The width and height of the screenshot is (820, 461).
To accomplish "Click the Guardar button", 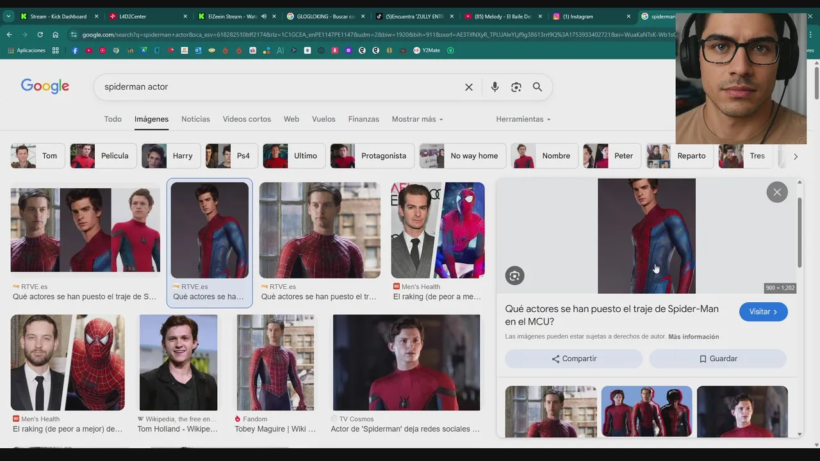I will click(x=718, y=359).
